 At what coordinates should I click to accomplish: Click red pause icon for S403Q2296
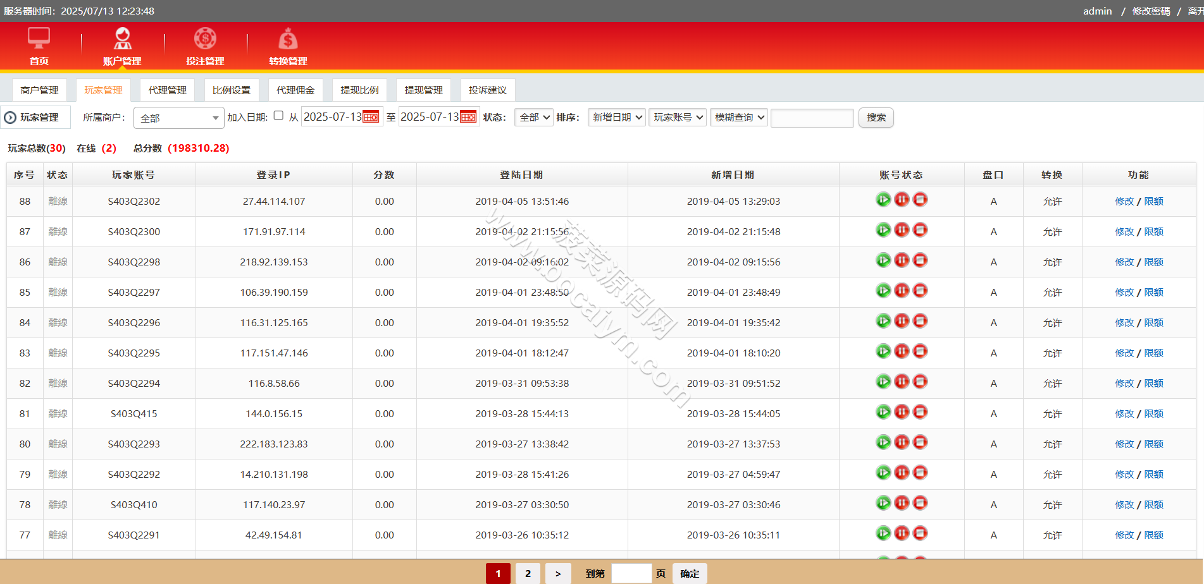point(902,321)
